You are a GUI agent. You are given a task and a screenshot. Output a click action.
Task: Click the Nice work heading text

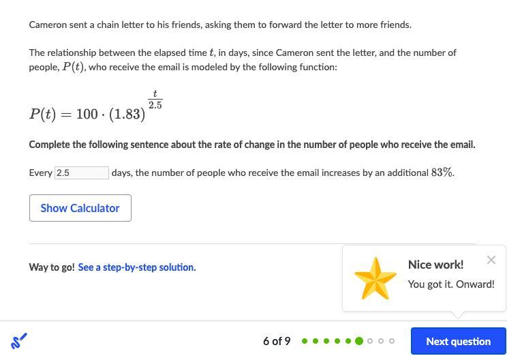[435, 264]
